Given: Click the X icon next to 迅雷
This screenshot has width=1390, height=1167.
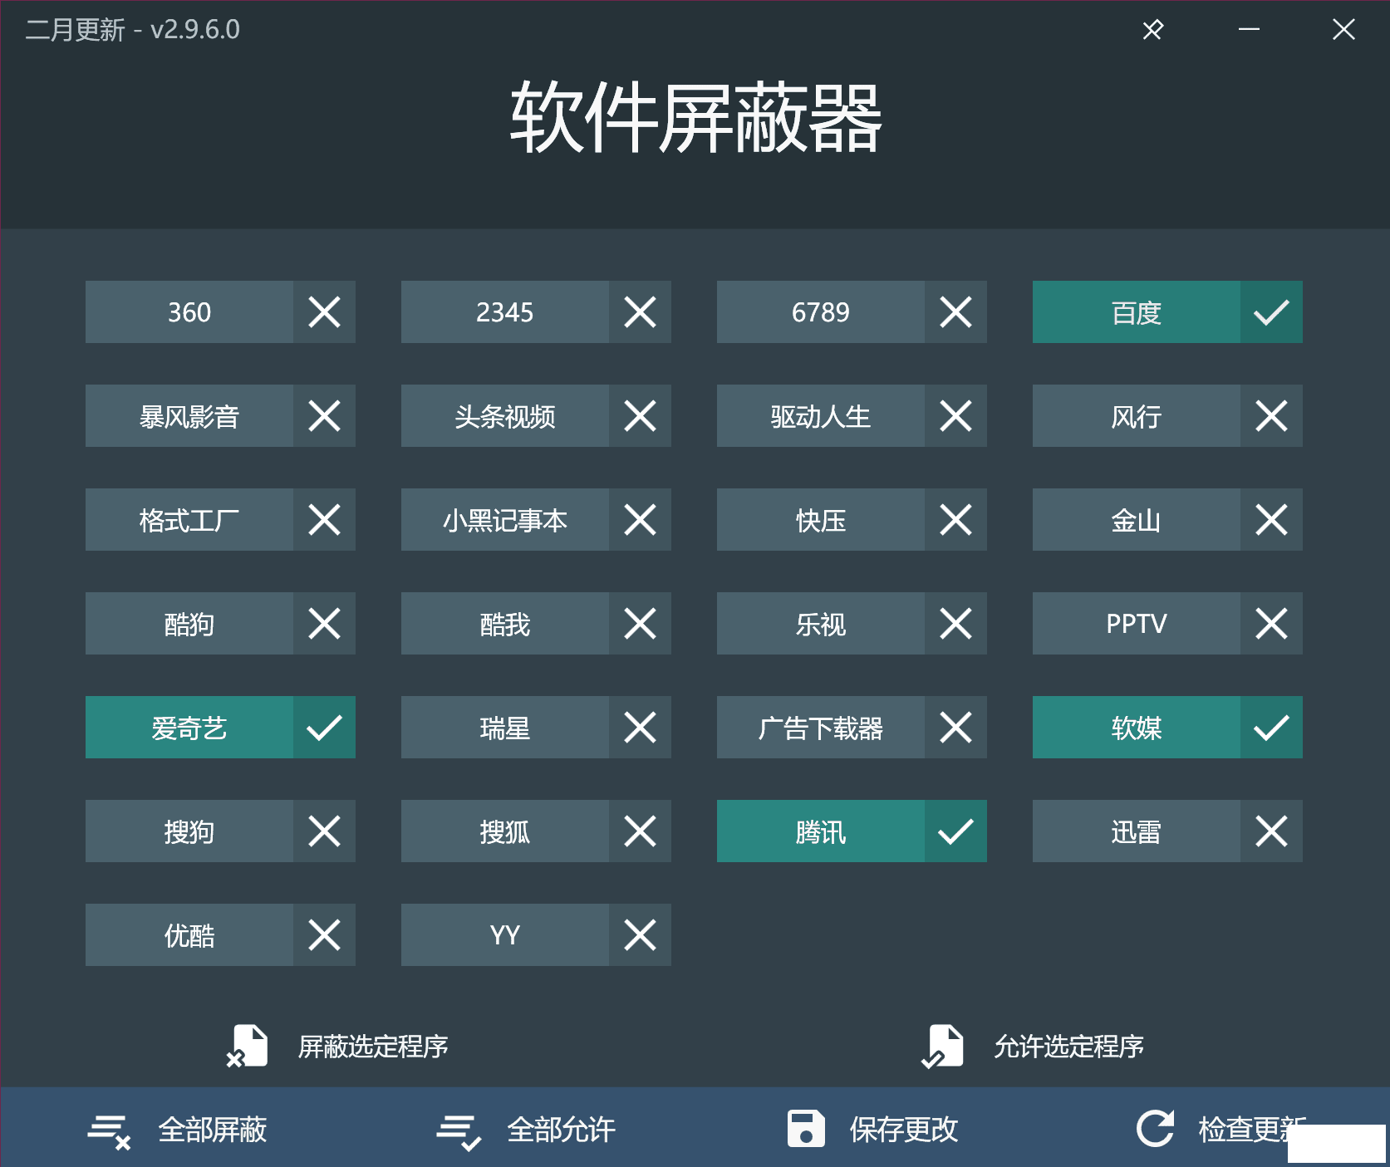Looking at the screenshot, I should point(1271,831).
